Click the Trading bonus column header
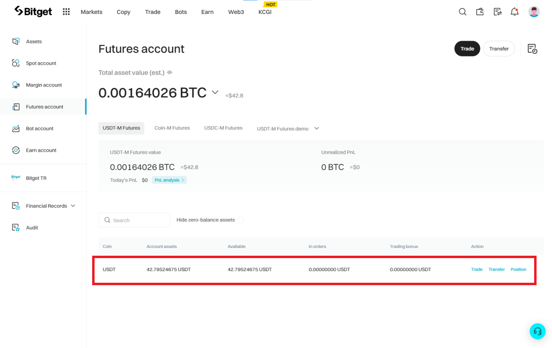 pos(404,246)
